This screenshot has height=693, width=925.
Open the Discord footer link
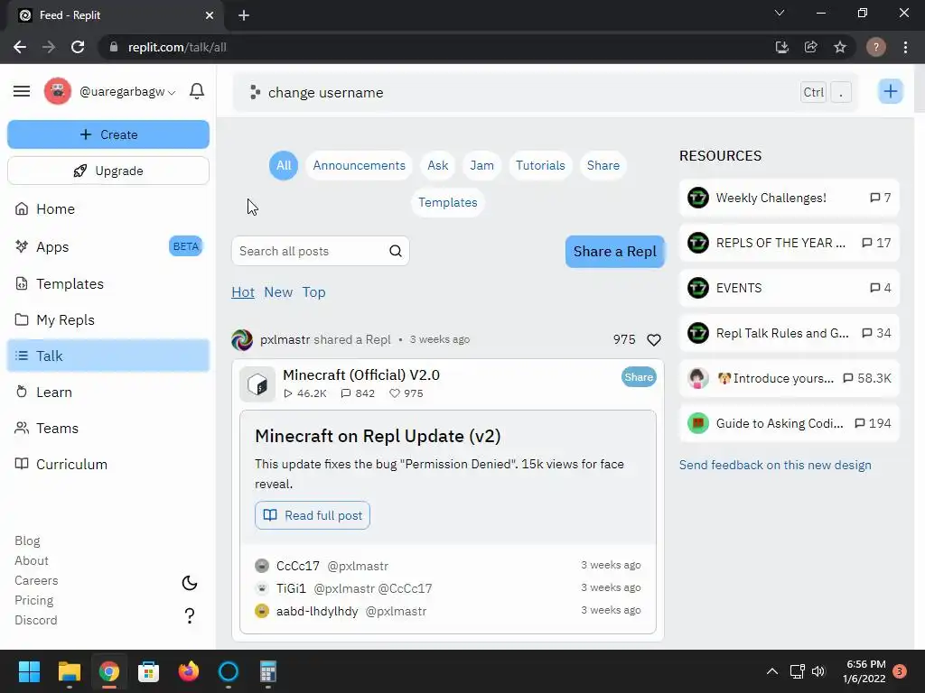tap(36, 620)
